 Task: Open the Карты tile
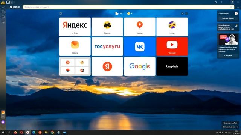tap(140, 27)
